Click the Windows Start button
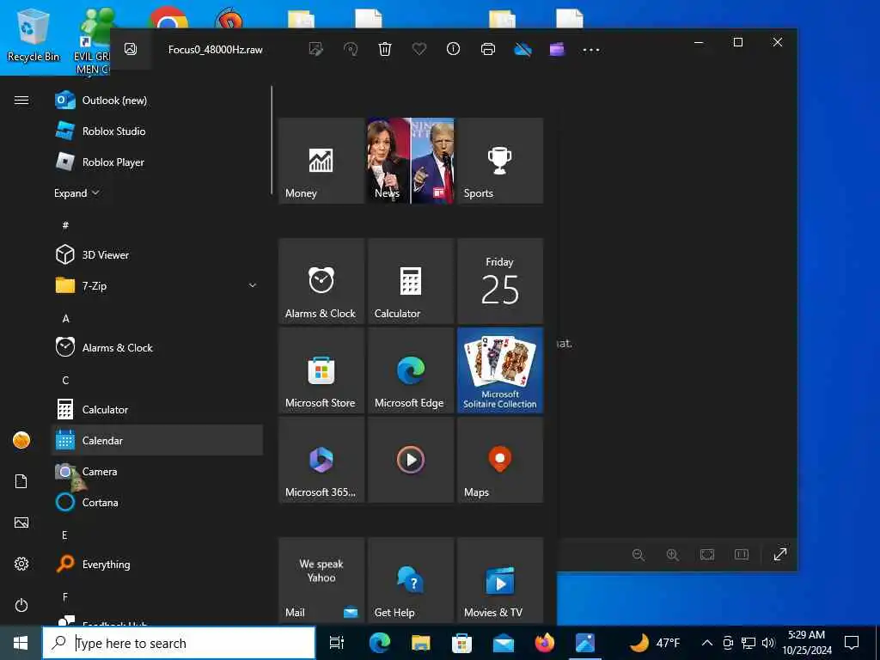The image size is (880, 660). pyautogui.click(x=21, y=643)
